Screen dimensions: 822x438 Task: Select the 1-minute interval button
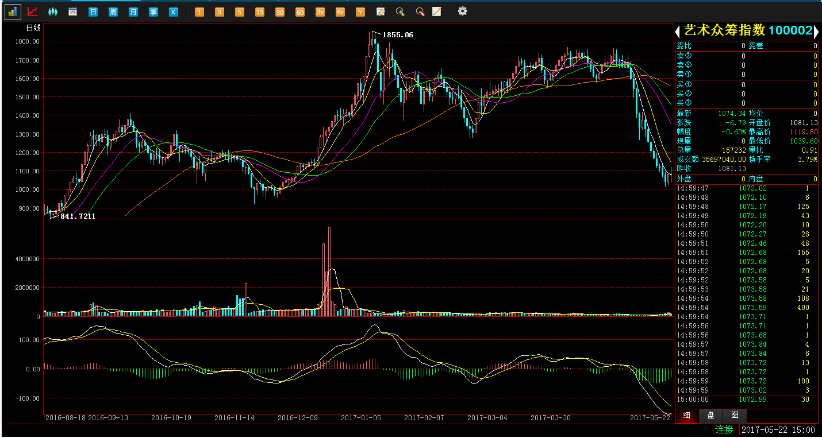pyautogui.click(x=199, y=12)
